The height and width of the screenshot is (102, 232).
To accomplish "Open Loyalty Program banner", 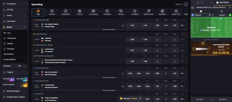I will point(15,85).
